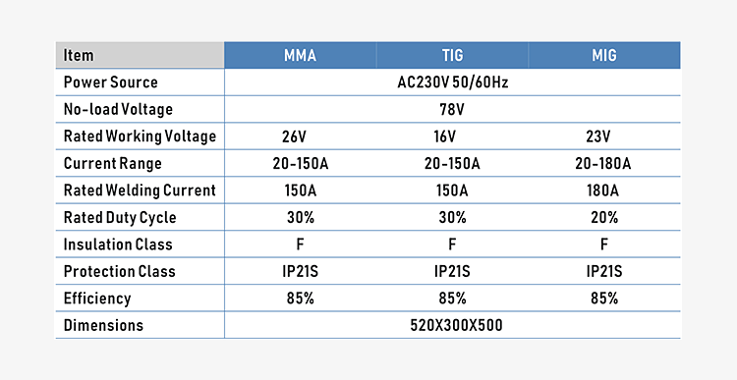Click the 78V no-load voltage value

452,109
